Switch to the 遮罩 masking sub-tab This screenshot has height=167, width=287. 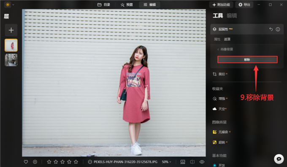click(x=227, y=39)
